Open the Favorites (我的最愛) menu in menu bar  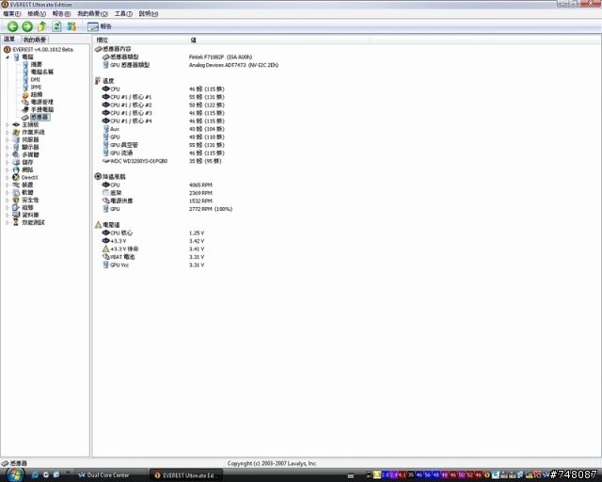click(92, 14)
